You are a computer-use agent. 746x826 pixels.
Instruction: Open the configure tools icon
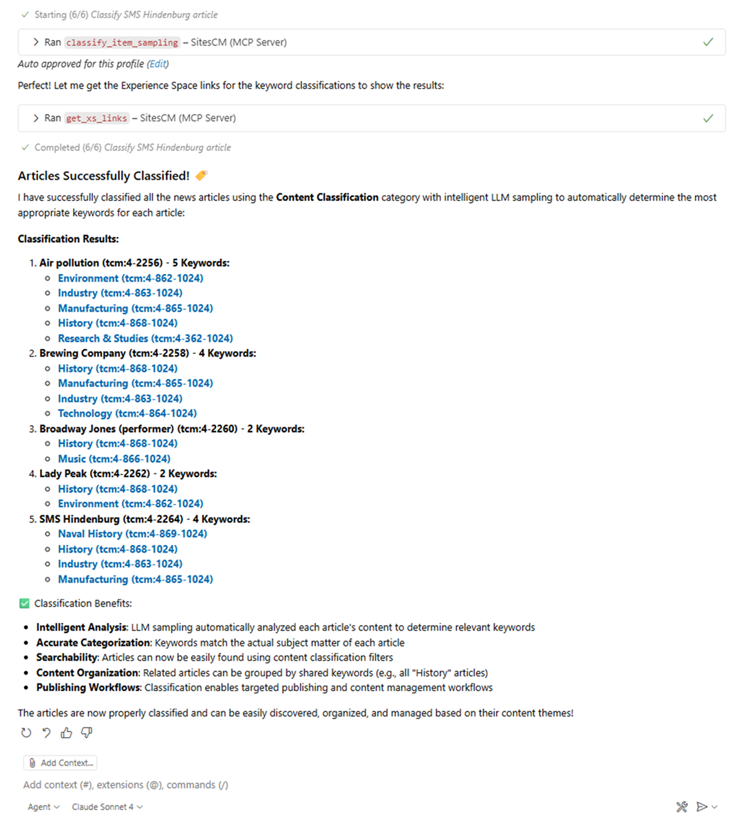[x=682, y=807]
